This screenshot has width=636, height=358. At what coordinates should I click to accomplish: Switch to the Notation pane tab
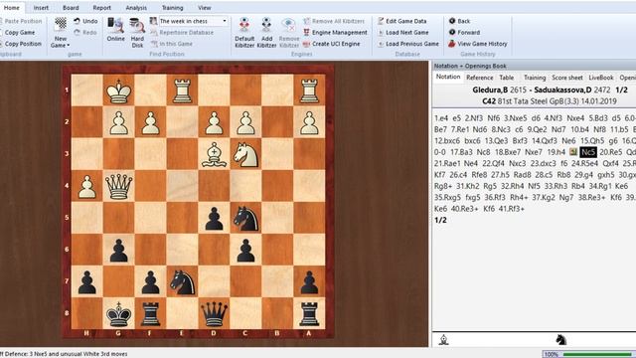[448, 77]
